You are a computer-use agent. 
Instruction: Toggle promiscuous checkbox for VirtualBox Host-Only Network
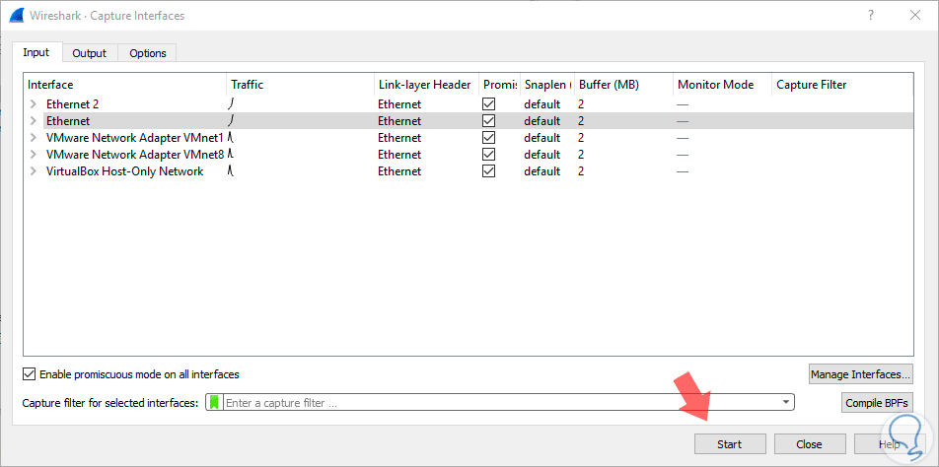pyautogui.click(x=489, y=170)
